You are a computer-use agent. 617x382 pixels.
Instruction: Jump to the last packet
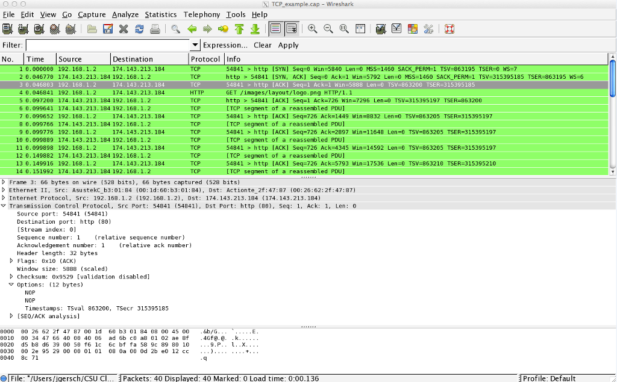coord(255,28)
